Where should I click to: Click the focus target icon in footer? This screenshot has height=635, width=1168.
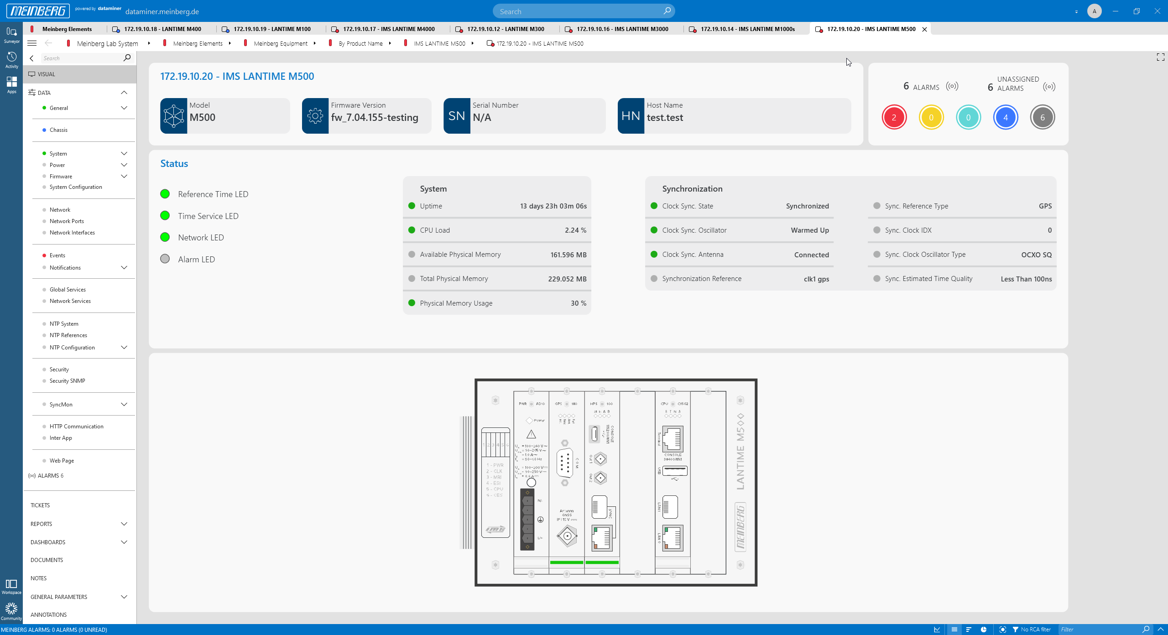(1002, 630)
